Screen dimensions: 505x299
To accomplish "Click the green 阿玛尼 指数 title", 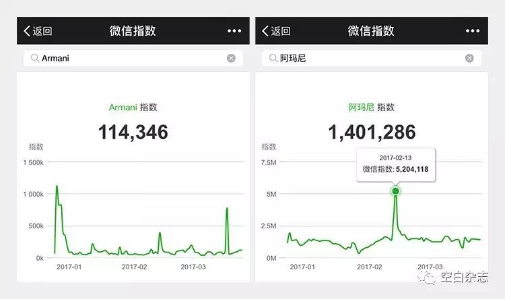I will [371, 107].
